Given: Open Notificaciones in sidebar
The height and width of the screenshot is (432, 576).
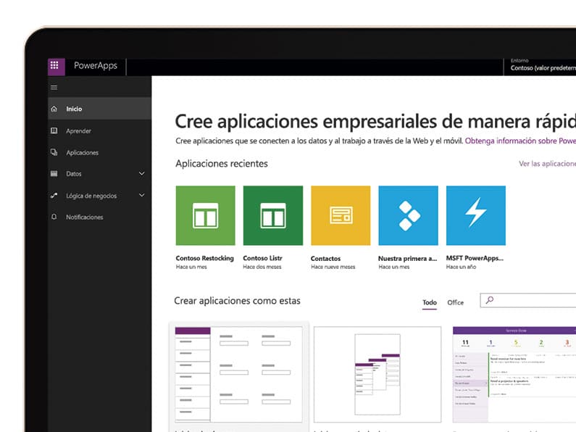Looking at the screenshot, I should tap(99, 217).
